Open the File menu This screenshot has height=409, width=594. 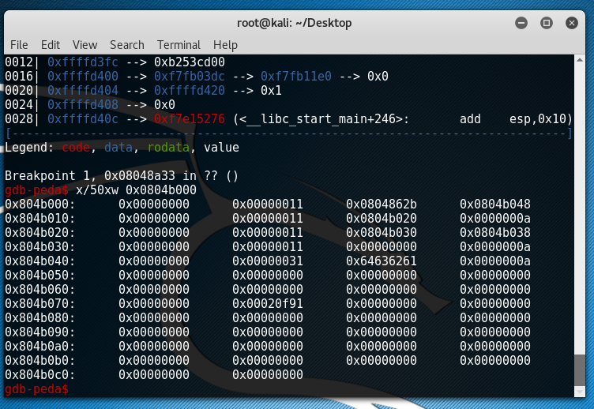click(19, 45)
